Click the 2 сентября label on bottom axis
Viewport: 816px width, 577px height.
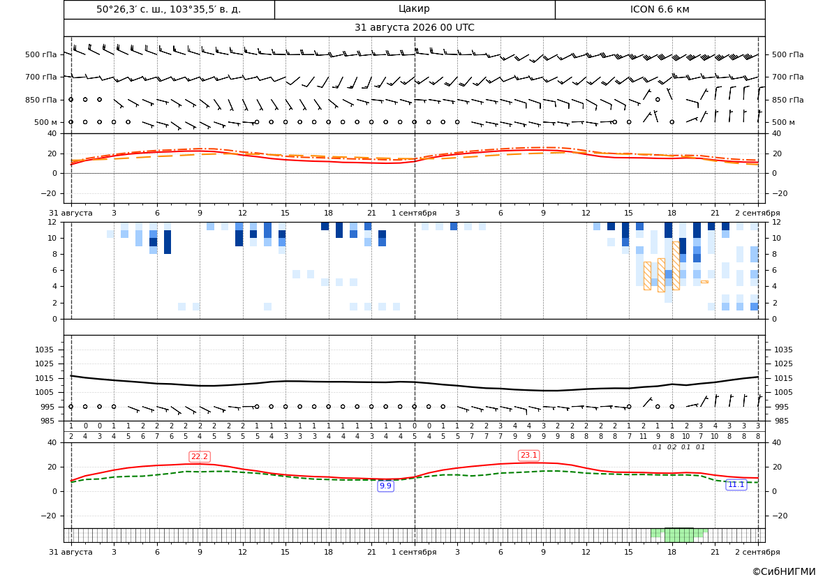pyautogui.click(x=757, y=552)
